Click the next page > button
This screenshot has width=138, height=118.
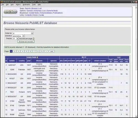click(46, 51)
